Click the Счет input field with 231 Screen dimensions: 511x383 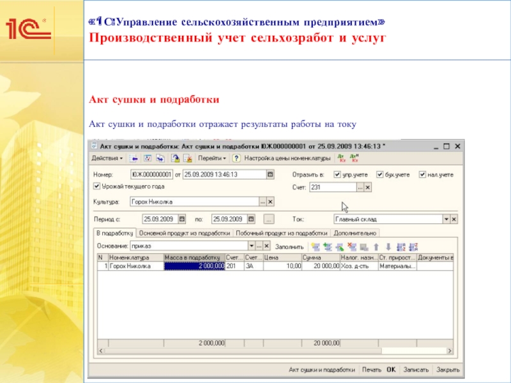coord(333,188)
